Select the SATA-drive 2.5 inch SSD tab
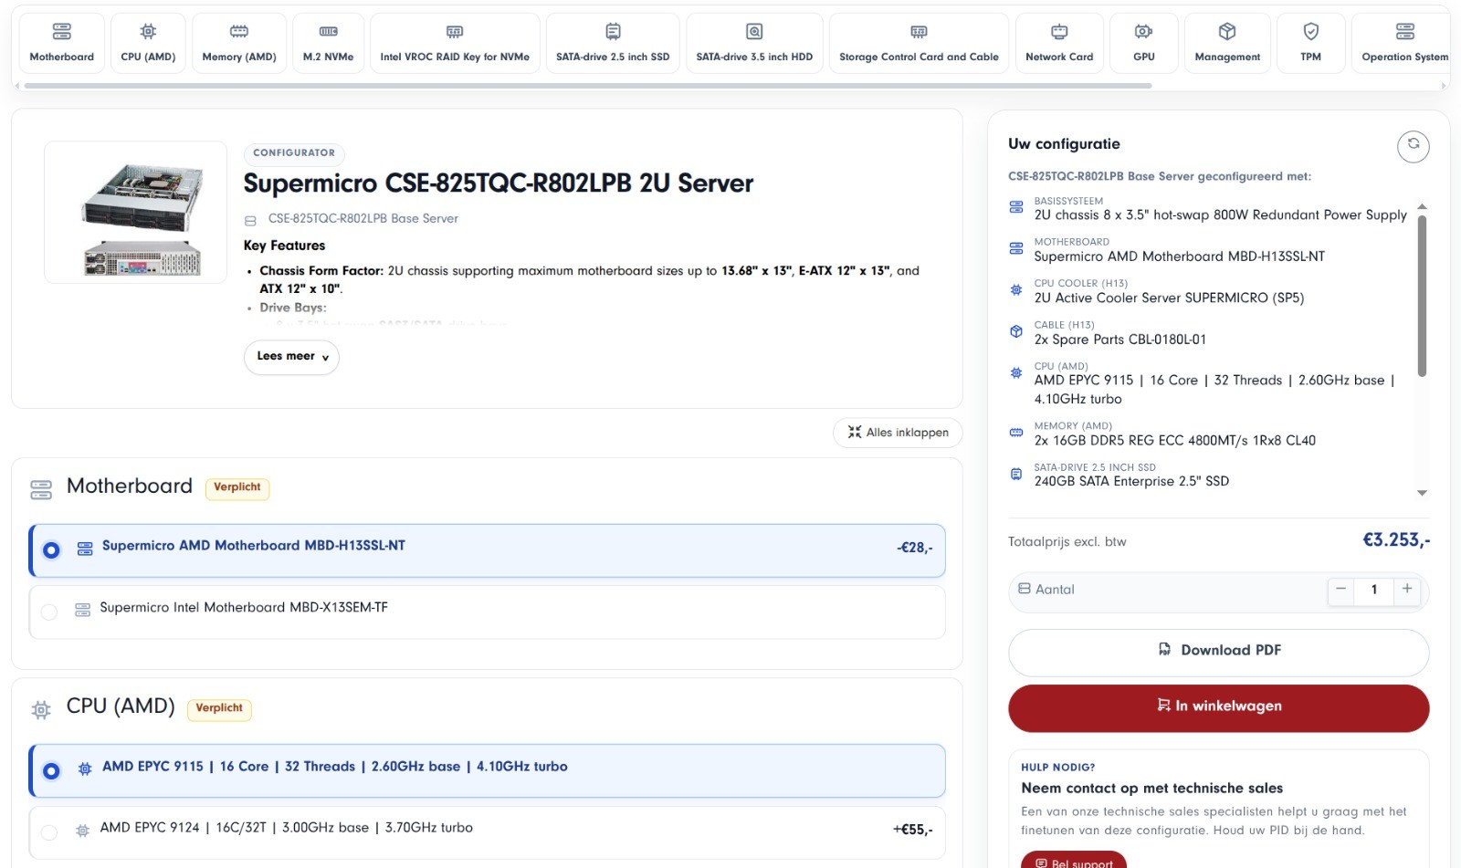1461x868 pixels. coord(613,43)
